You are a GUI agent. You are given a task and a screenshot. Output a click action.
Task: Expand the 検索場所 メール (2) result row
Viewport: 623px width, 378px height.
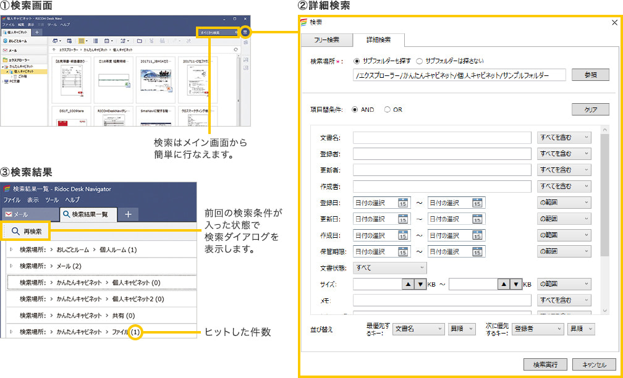pos(11,266)
